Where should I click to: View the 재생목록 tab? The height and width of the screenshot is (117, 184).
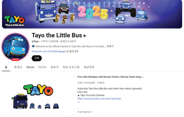tap(89, 67)
